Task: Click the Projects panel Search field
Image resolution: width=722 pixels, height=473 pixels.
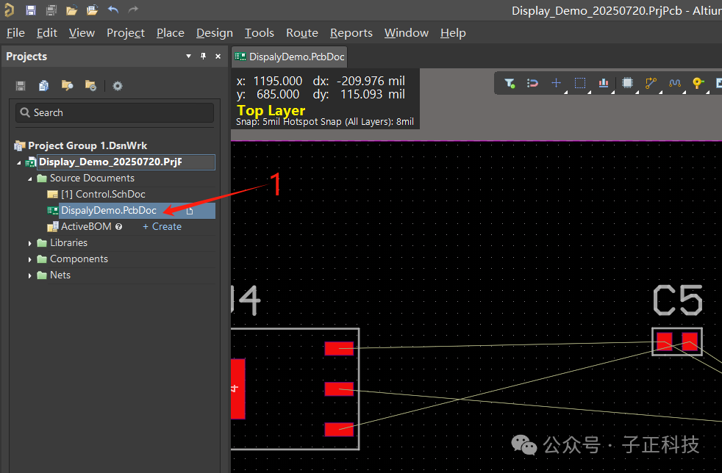Action: (115, 112)
